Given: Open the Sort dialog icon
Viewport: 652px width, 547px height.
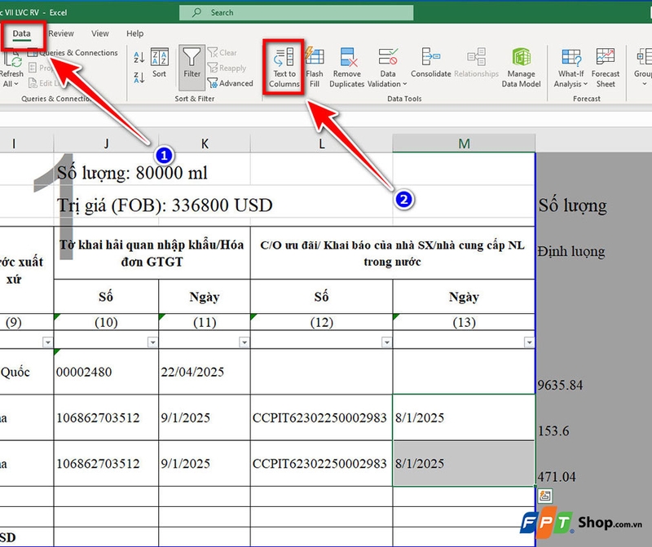Looking at the screenshot, I should 159,65.
